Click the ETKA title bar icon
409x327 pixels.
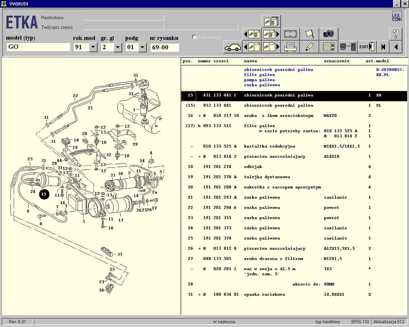pyautogui.click(x=4, y=4)
